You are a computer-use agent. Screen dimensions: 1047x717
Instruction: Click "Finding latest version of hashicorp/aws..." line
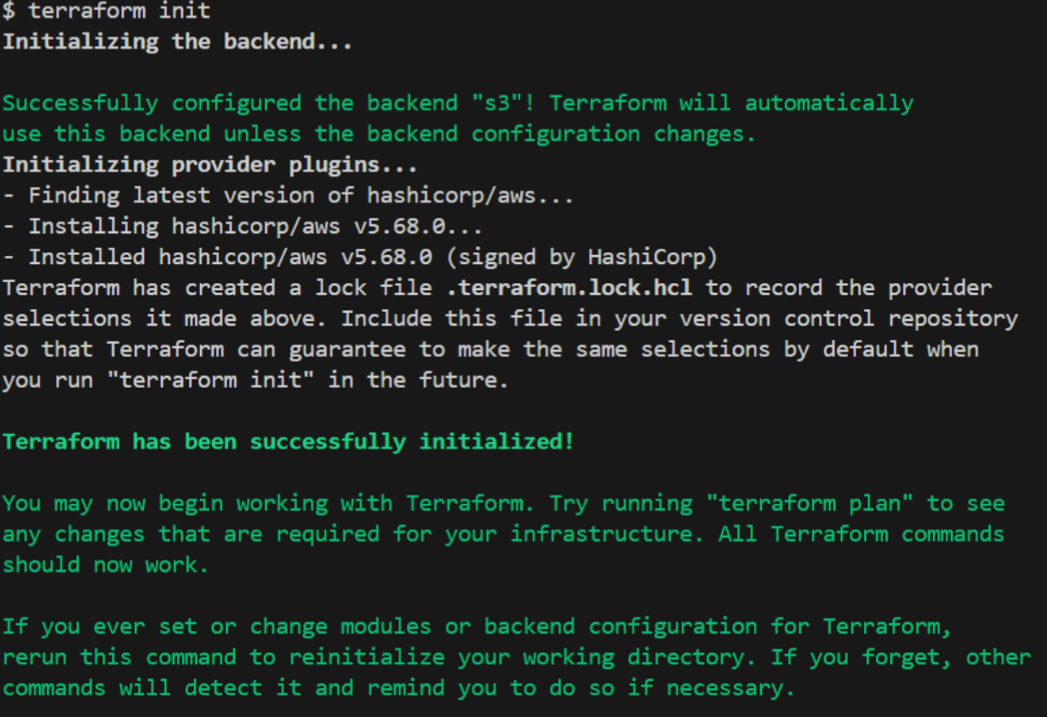coord(288,194)
